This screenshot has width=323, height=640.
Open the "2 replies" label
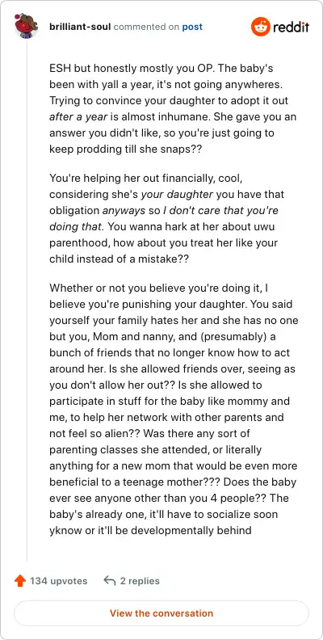point(140,581)
